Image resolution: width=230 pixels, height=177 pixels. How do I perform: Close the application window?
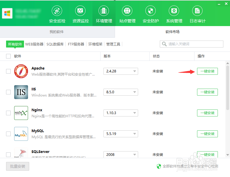(226, 4)
